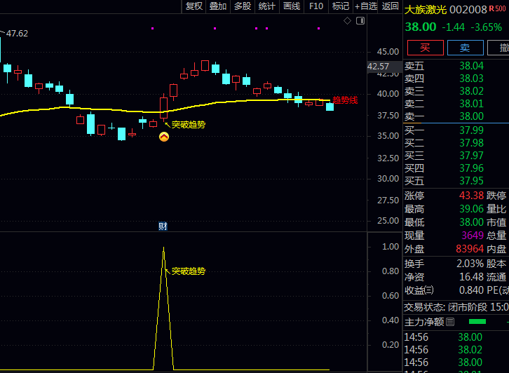Image resolution: width=509 pixels, height=373 pixels.
Task: Toggle the green bar next to 主力净额
Action: 477,322
